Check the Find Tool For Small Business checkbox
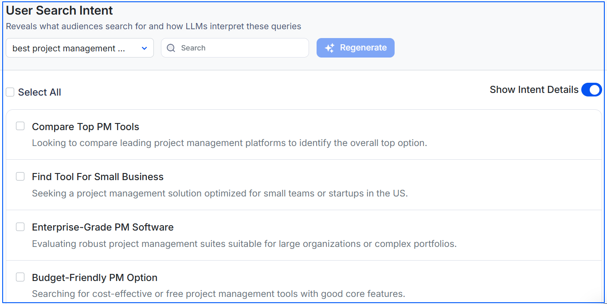 pos(20,176)
